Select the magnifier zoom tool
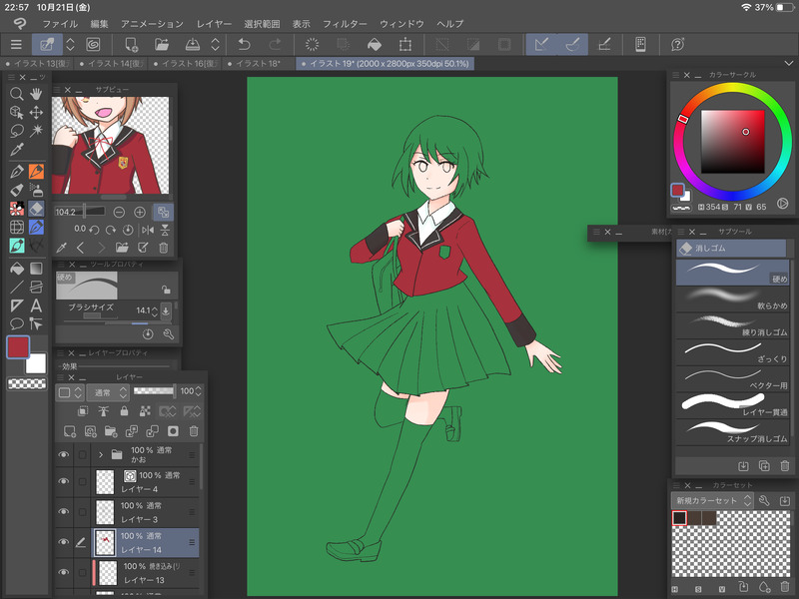Viewport: 799px width, 599px height. click(16, 94)
